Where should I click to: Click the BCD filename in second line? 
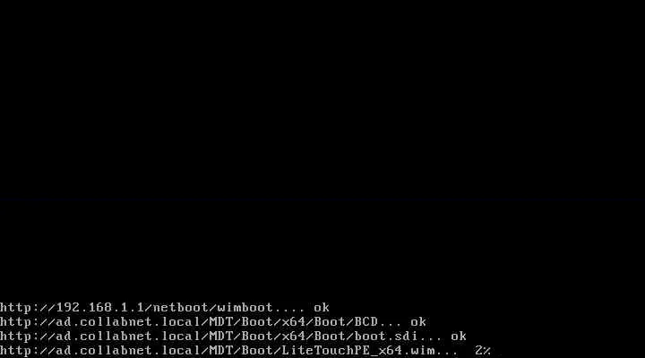point(365,322)
